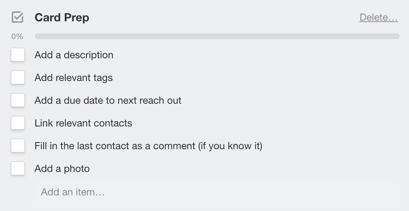
Task: Open the Add a due date item text
Action: click(108, 101)
